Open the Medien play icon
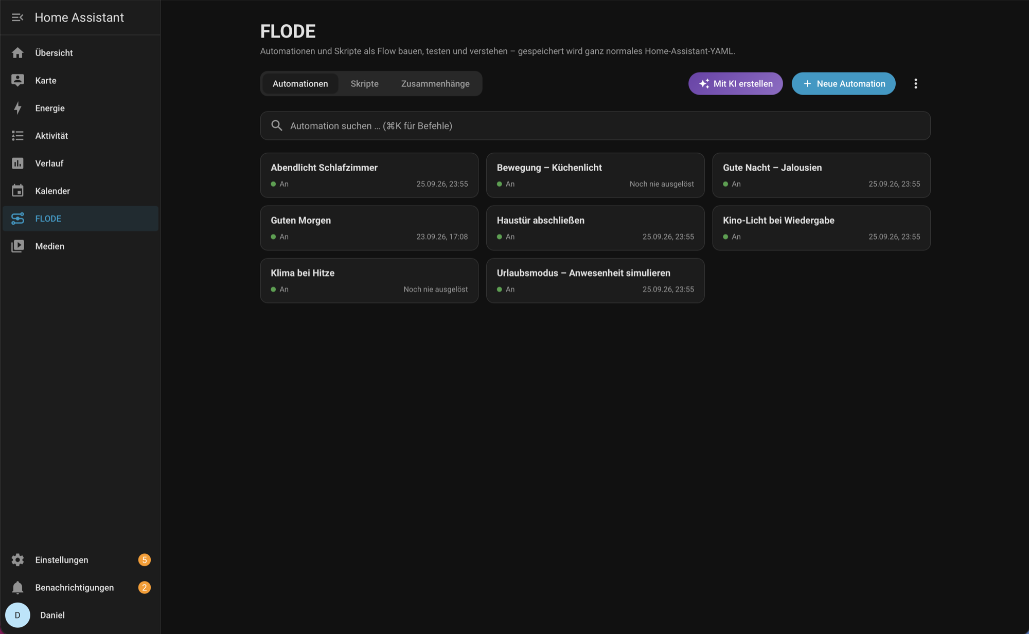 [17, 246]
